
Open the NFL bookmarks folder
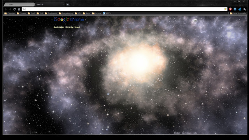point(78,13)
